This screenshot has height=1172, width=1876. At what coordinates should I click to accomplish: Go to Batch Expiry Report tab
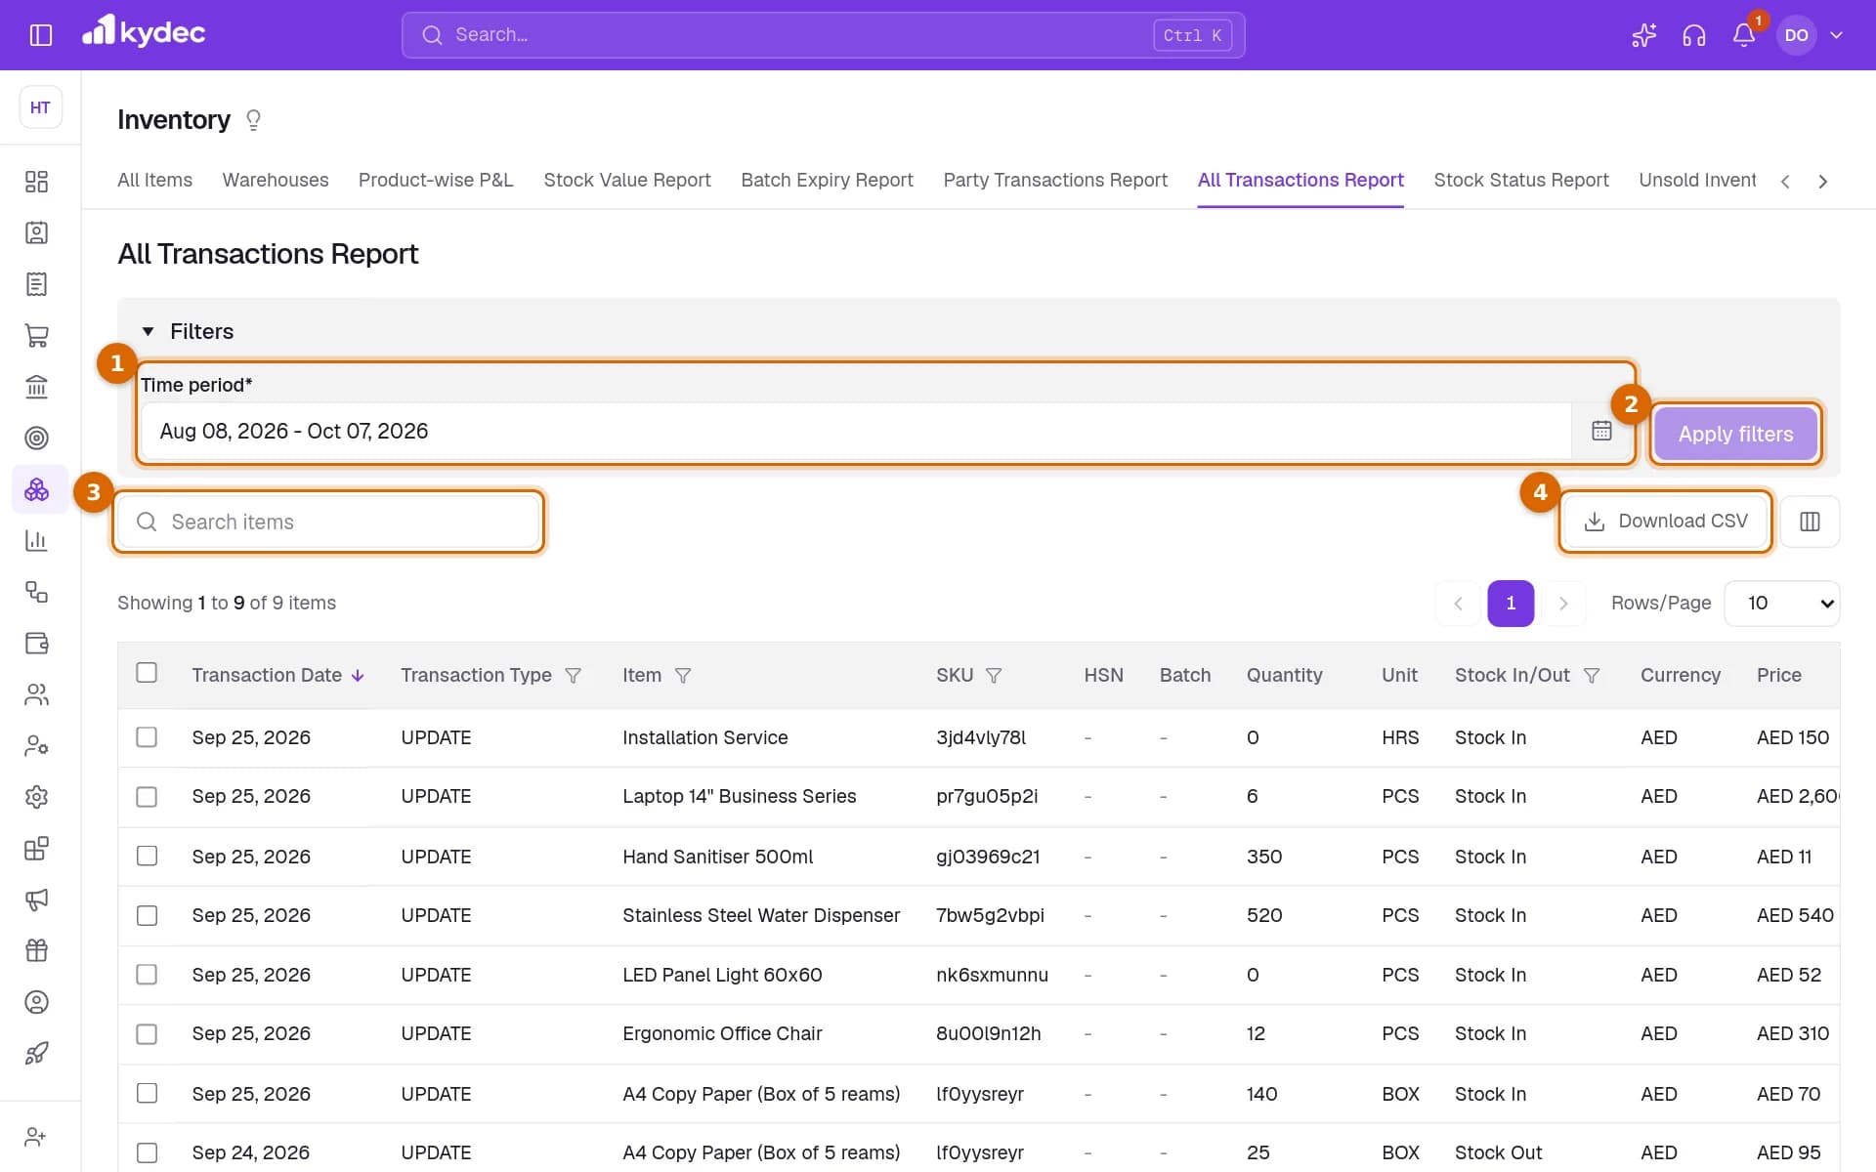[x=827, y=181]
